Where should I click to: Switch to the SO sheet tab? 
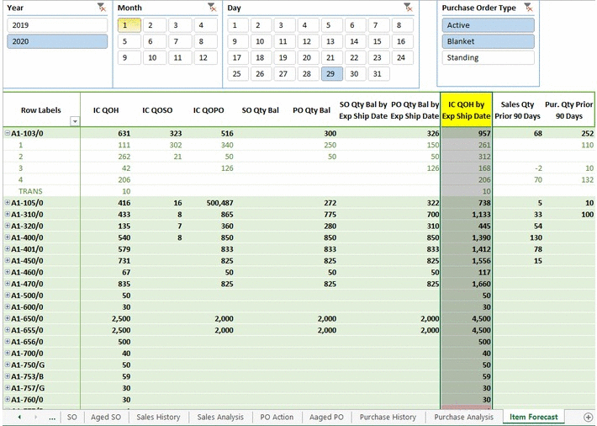pyautogui.click(x=72, y=418)
